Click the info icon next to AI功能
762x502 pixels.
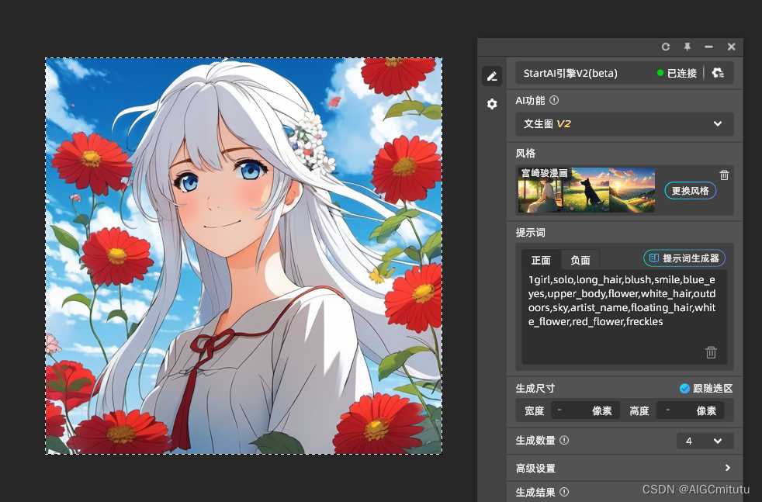pos(555,99)
